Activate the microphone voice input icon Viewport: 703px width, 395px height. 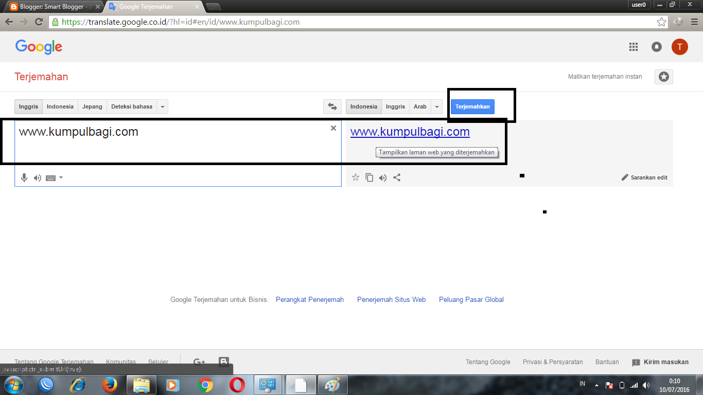point(24,177)
